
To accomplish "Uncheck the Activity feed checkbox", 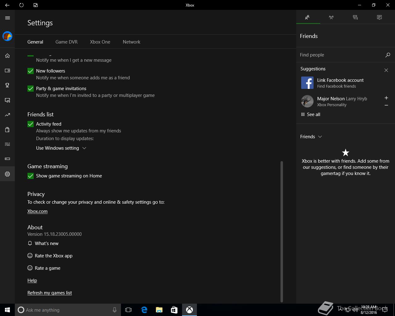I will [31, 124].
